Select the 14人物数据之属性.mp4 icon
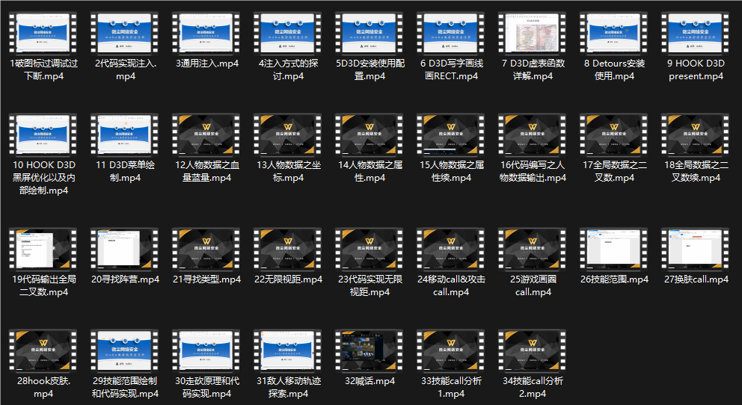 [x=370, y=135]
